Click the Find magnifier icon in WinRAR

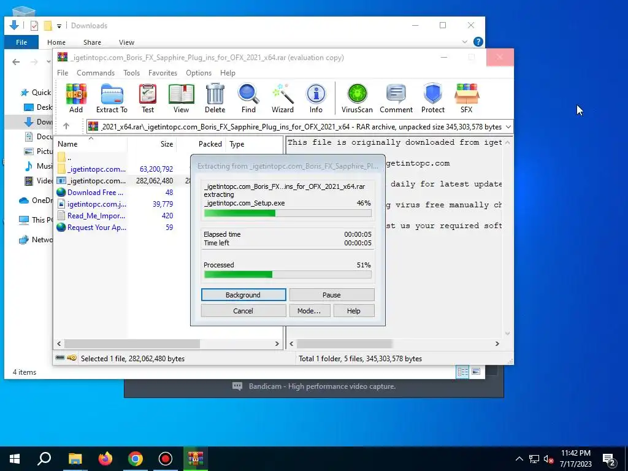click(248, 99)
